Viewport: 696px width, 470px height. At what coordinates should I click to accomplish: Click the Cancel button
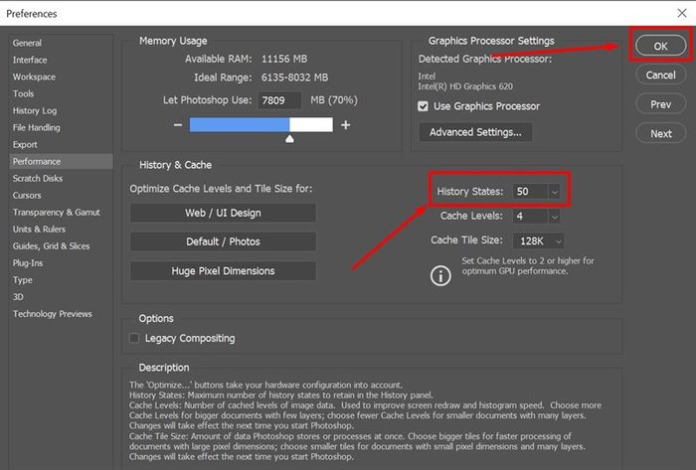[x=660, y=75]
